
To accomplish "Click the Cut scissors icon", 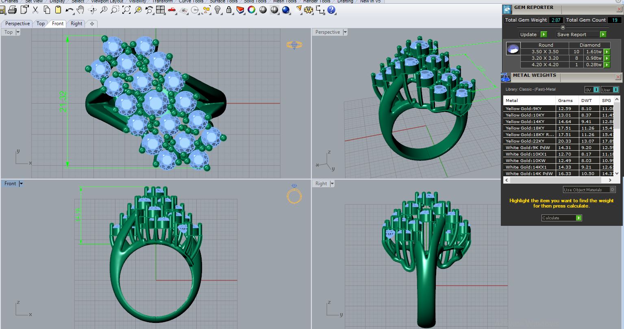I will coord(35,10).
